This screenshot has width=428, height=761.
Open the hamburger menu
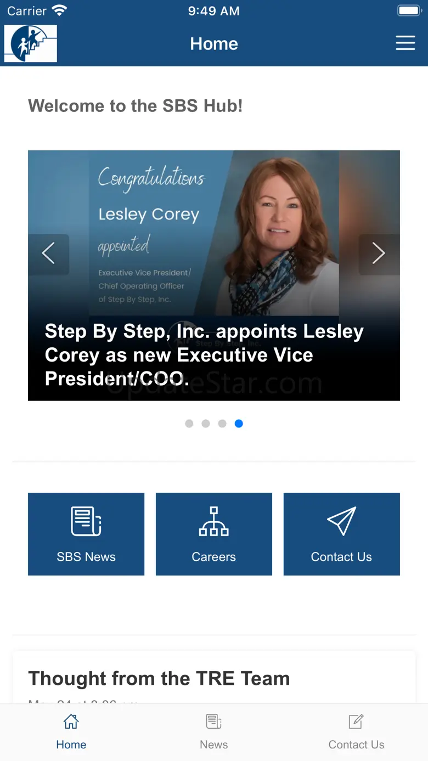(x=405, y=43)
